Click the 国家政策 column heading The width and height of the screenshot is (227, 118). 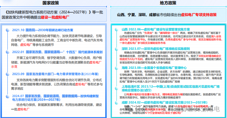click(x=51, y=3)
